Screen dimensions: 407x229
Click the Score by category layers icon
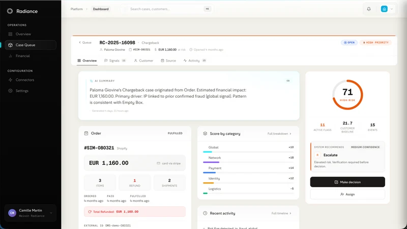(205, 133)
